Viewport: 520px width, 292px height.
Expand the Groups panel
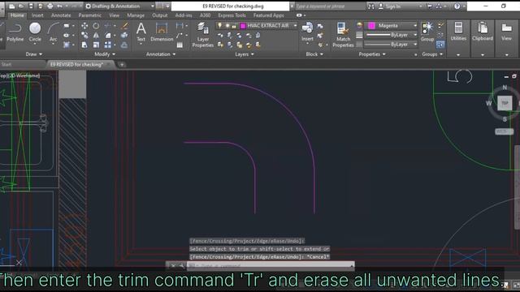point(432,54)
